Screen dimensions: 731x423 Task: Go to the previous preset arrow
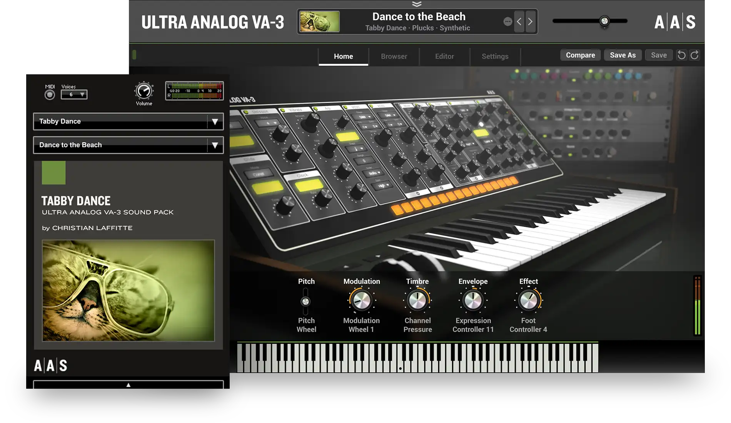coord(519,22)
